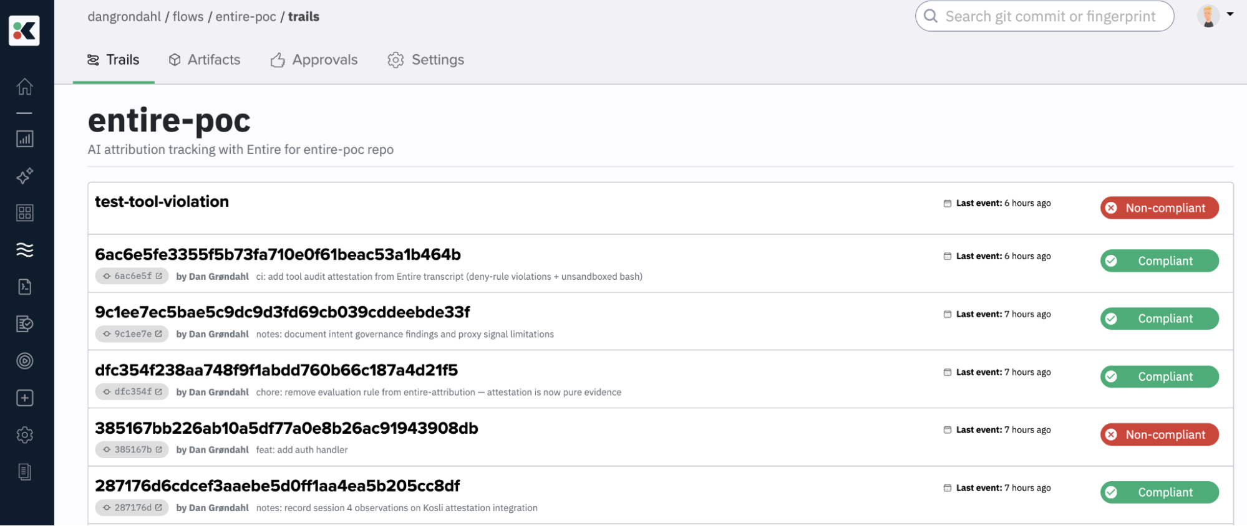The width and height of the screenshot is (1247, 526).
Task: Click Non-compliant badge on test-tool-violation
Action: click(x=1159, y=208)
